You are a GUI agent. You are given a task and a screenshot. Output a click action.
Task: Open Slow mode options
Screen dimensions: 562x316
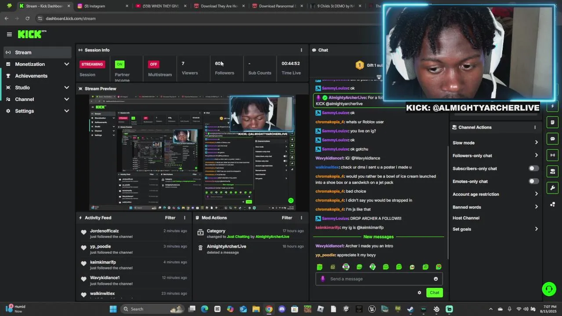pyautogui.click(x=495, y=143)
